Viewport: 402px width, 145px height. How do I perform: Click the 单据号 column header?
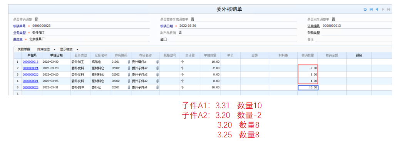pyautogui.click(x=32, y=55)
